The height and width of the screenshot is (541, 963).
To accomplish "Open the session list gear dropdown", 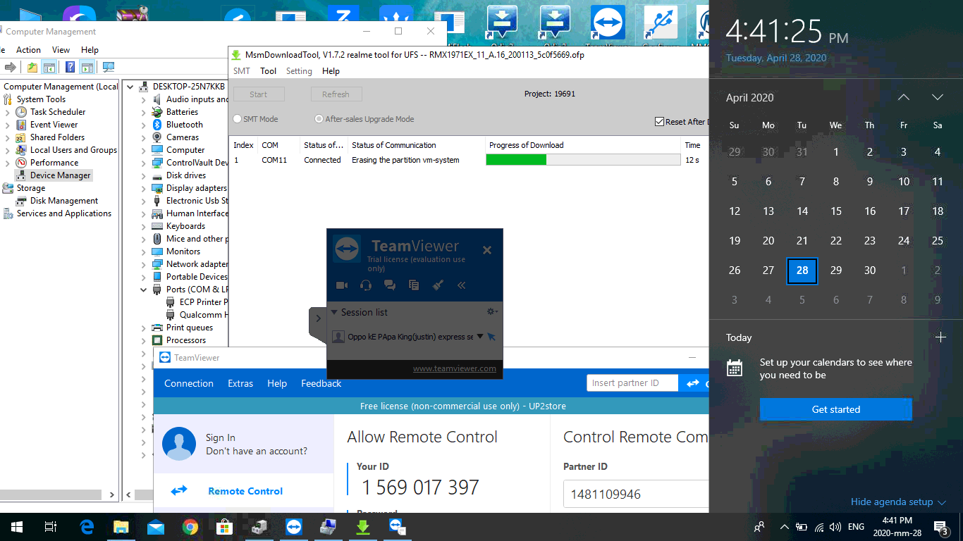I will point(492,311).
